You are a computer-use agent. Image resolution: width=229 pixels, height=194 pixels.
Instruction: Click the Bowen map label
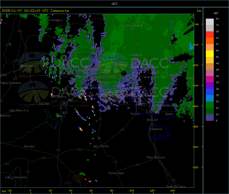tap(169, 114)
